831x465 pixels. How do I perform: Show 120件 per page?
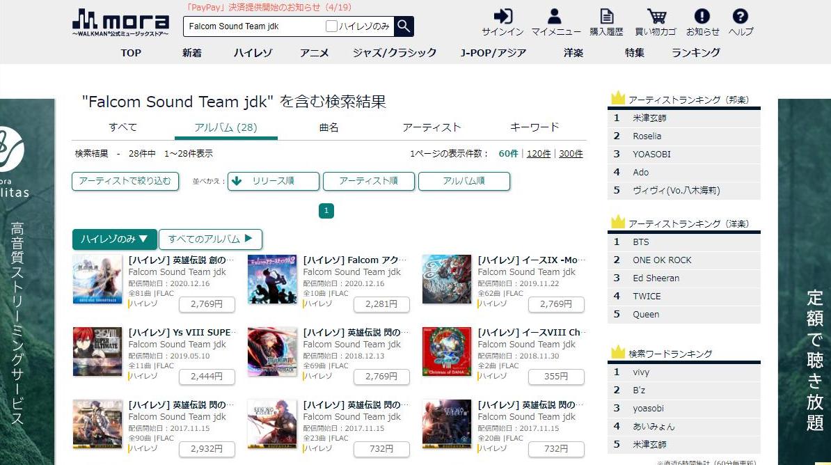pyautogui.click(x=539, y=154)
